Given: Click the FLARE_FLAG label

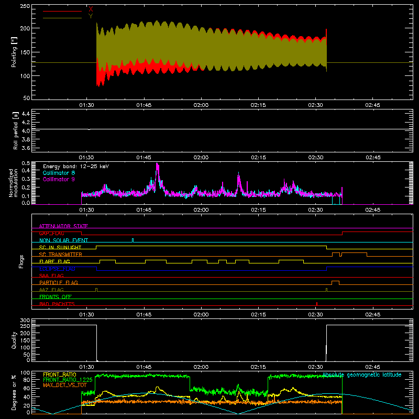Looking at the screenshot, I should 54,261.
